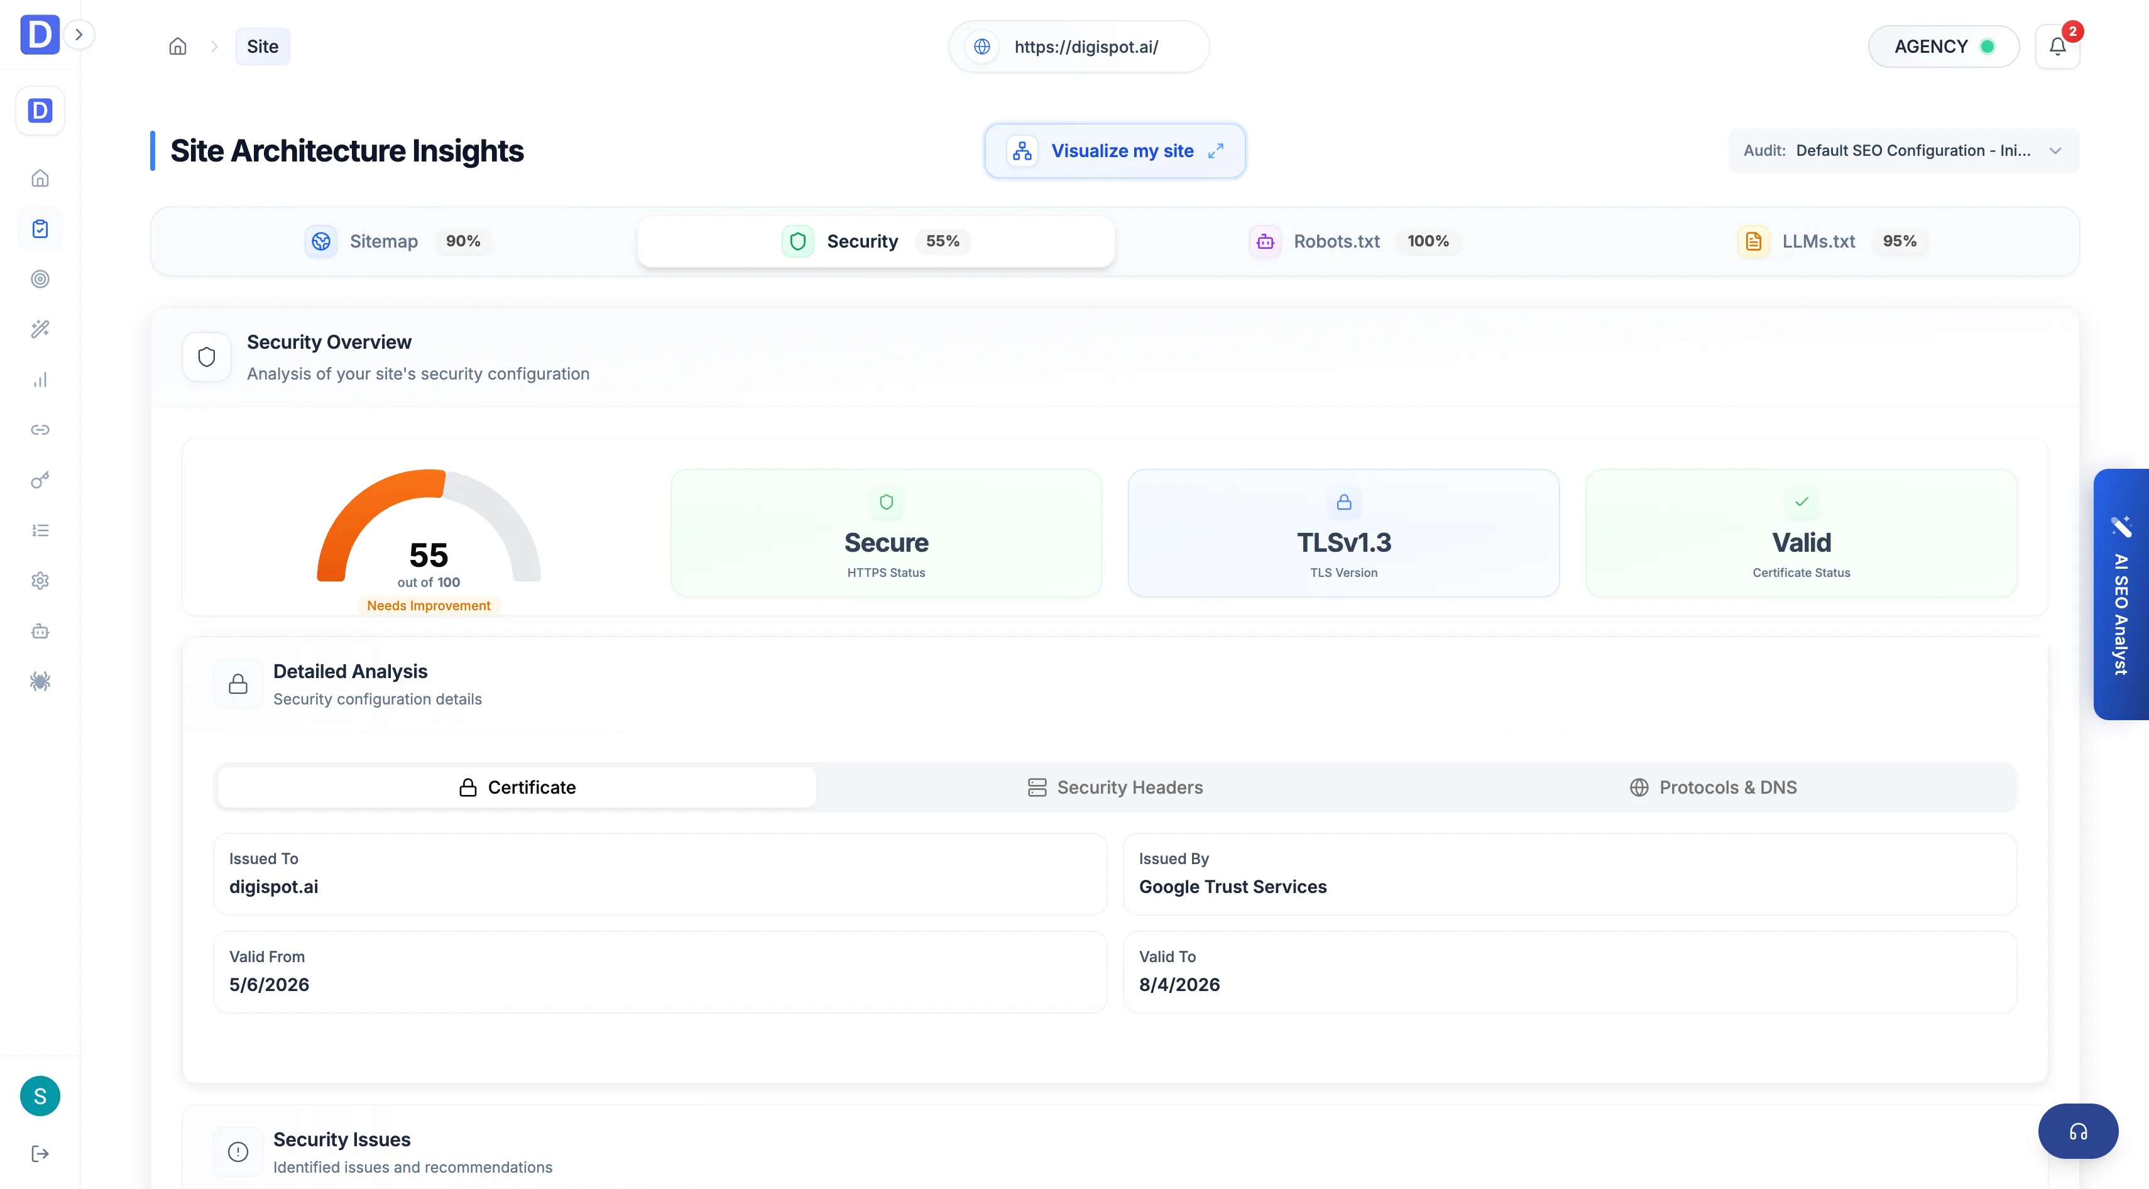
Task: Open the magic wand icon in the sidebar
Action: (x=40, y=329)
